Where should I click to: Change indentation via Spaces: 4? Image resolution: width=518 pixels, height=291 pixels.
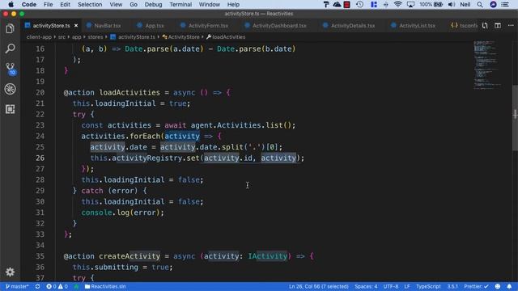tap(366, 286)
